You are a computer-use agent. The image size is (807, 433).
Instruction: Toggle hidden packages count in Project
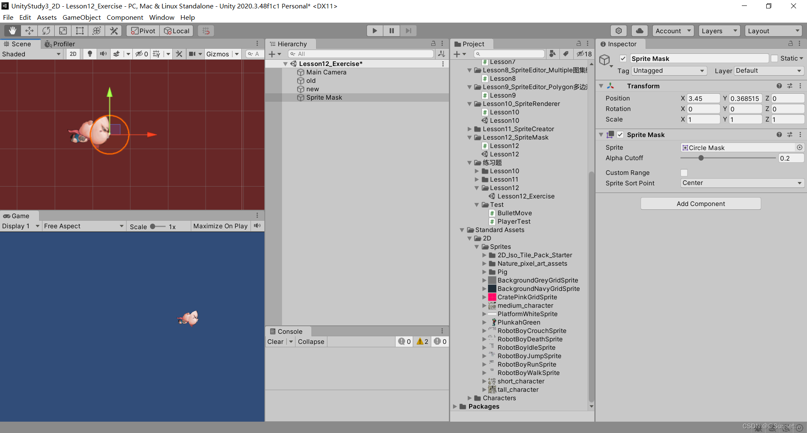click(584, 54)
